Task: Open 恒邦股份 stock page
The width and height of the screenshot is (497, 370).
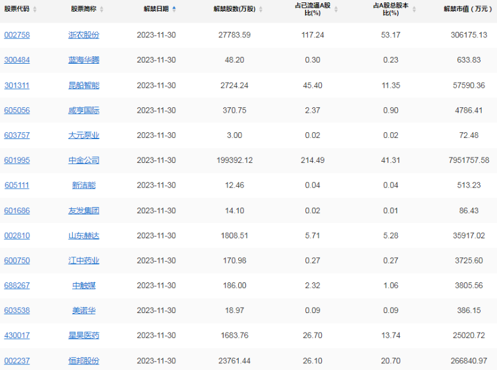Action: click(x=84, y=361)
